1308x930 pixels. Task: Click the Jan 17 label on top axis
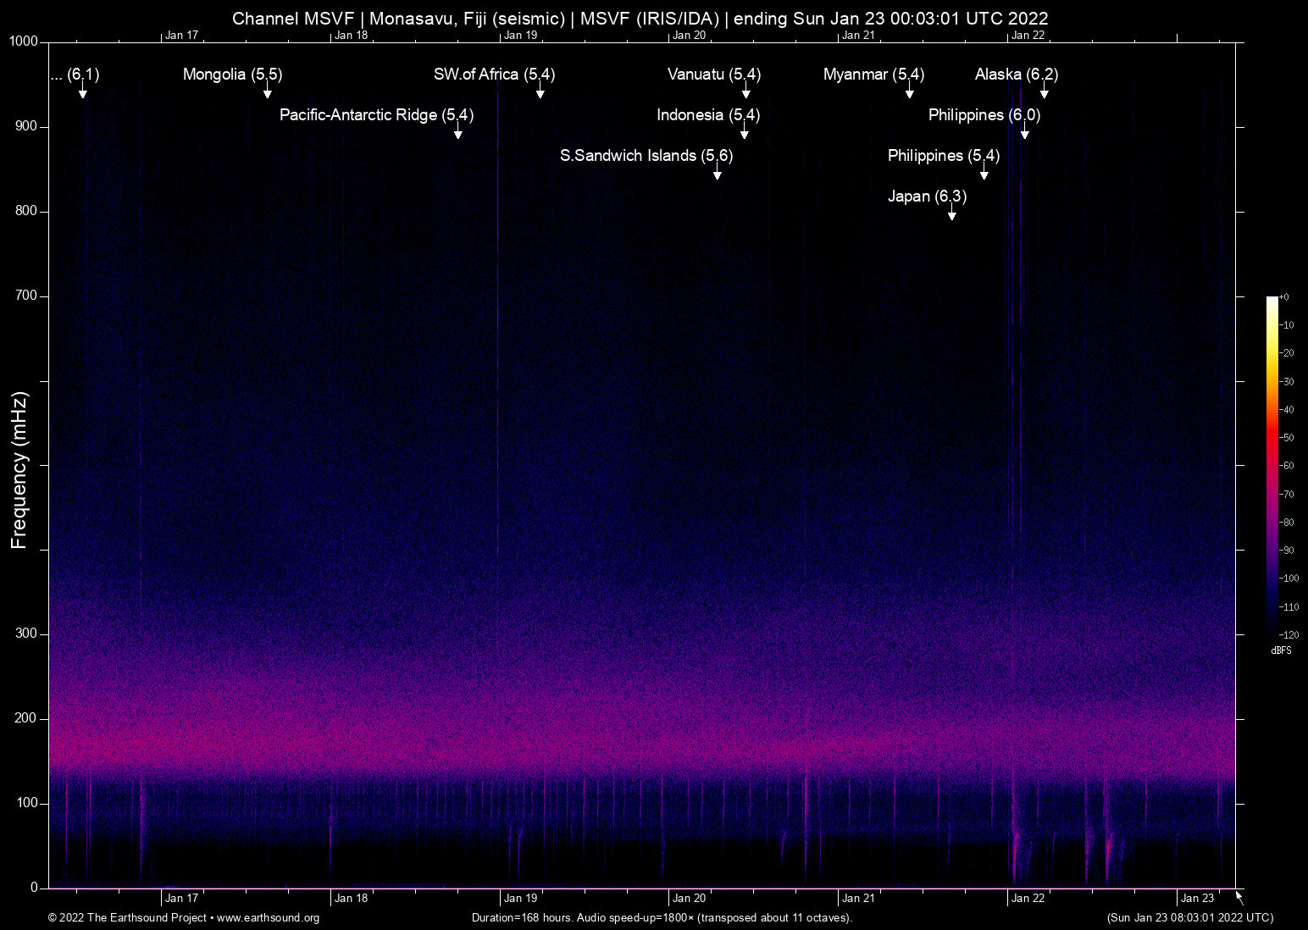coord(183,35)
